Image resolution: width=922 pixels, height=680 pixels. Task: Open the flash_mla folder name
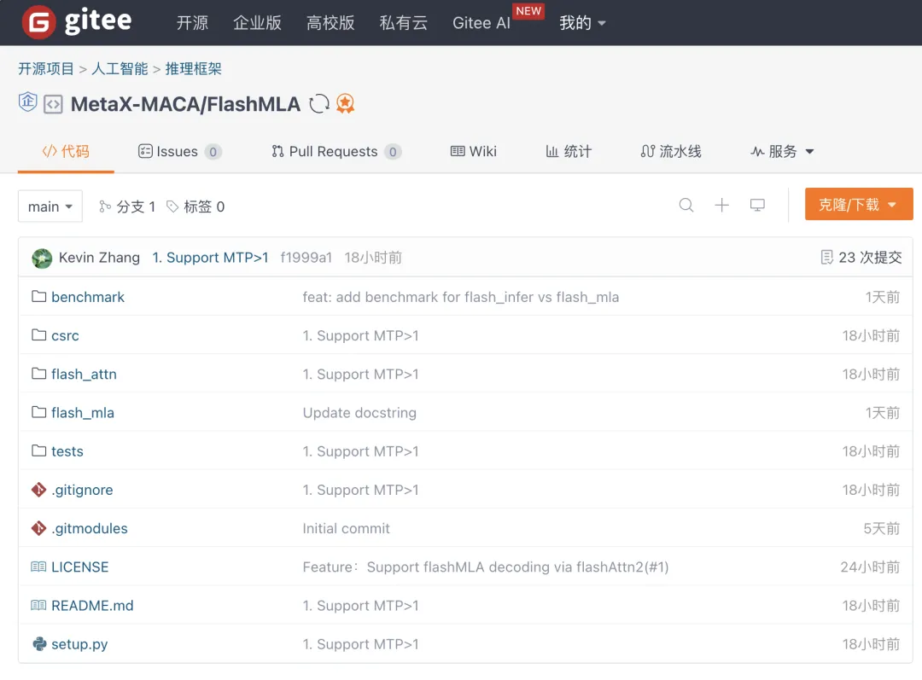point(83,413)
